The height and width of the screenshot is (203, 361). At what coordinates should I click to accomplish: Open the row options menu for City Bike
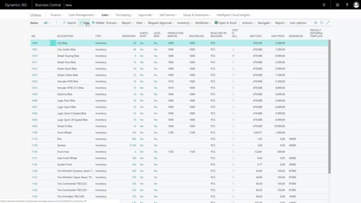pos(52,43)
